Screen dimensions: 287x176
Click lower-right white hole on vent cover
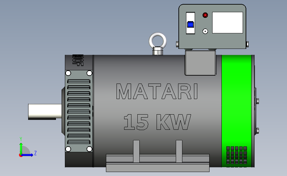click(x=89, y=149)
